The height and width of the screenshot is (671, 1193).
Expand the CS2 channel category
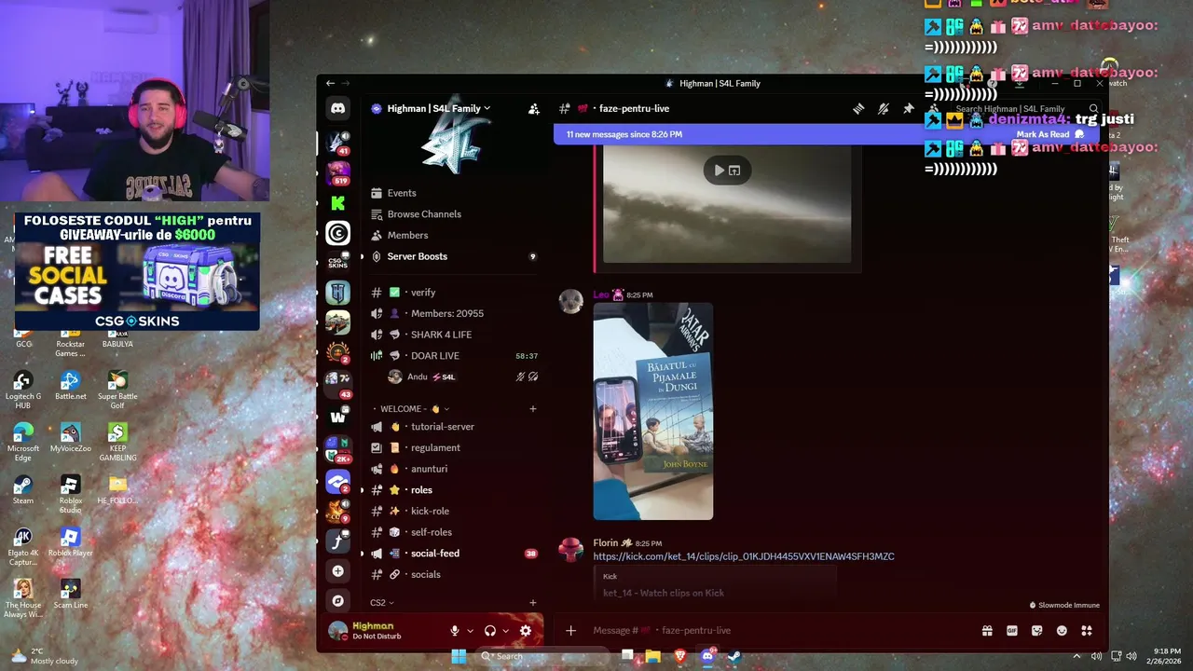click(x=382, y=602)
